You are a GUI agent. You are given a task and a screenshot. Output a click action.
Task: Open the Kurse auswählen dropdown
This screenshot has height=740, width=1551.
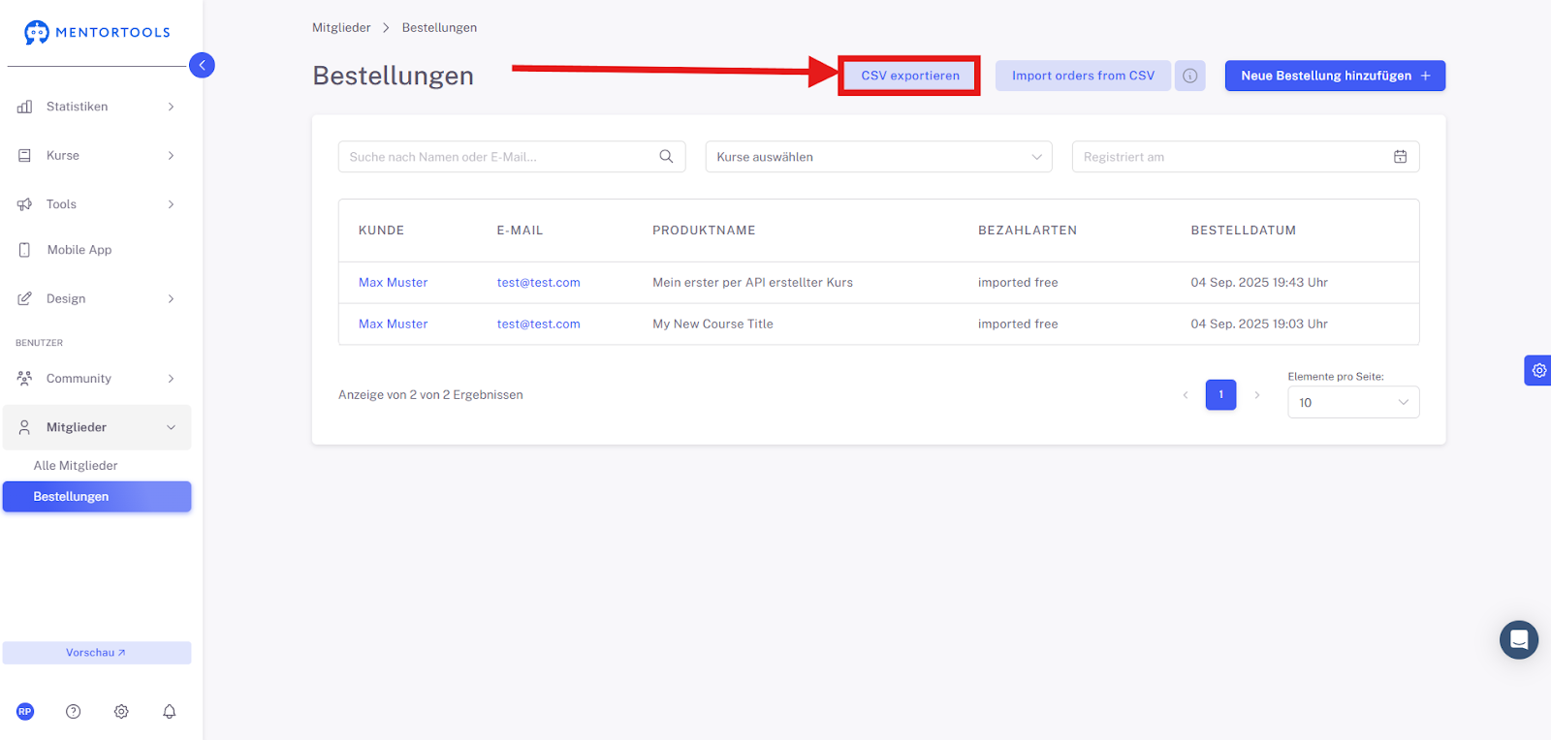click(x=878, y=157)
